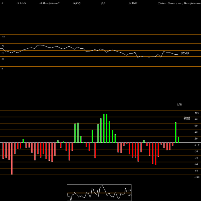
Task: Click the value -45 in the mini chart
Action: (x=129, y=195)
